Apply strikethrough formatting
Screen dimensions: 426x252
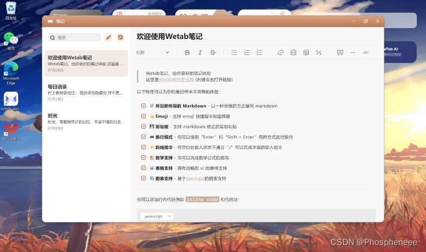click(212, 52)
